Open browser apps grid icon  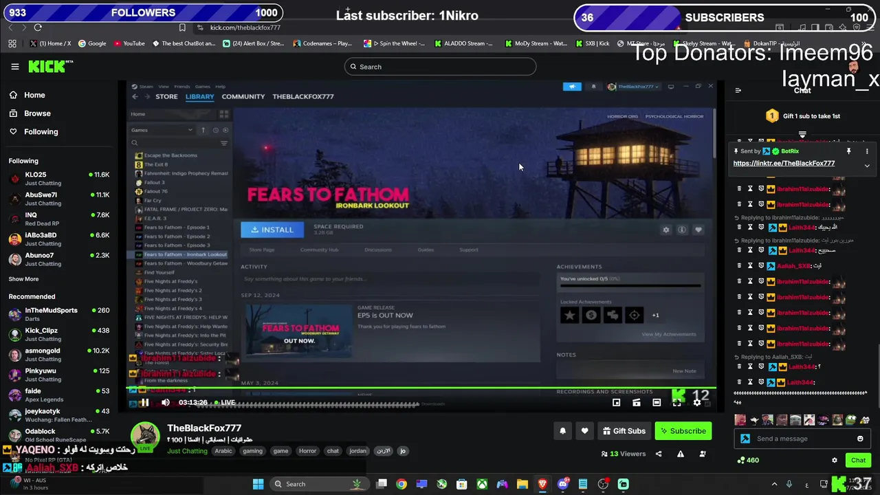click(x=12, y=43)
